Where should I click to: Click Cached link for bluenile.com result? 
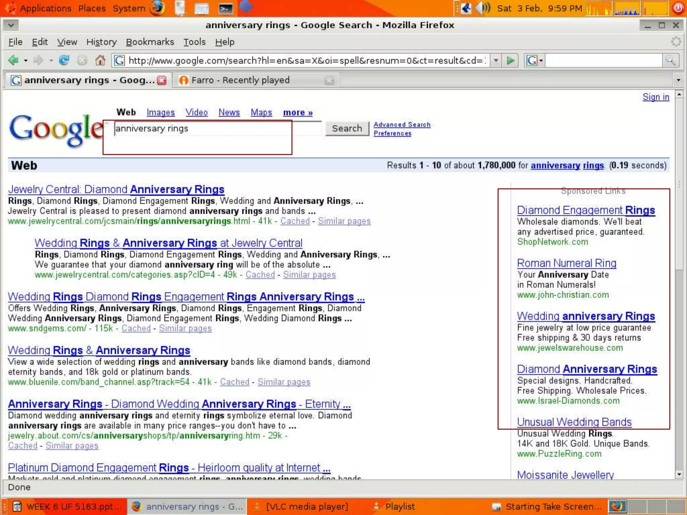tap(235, 382)
